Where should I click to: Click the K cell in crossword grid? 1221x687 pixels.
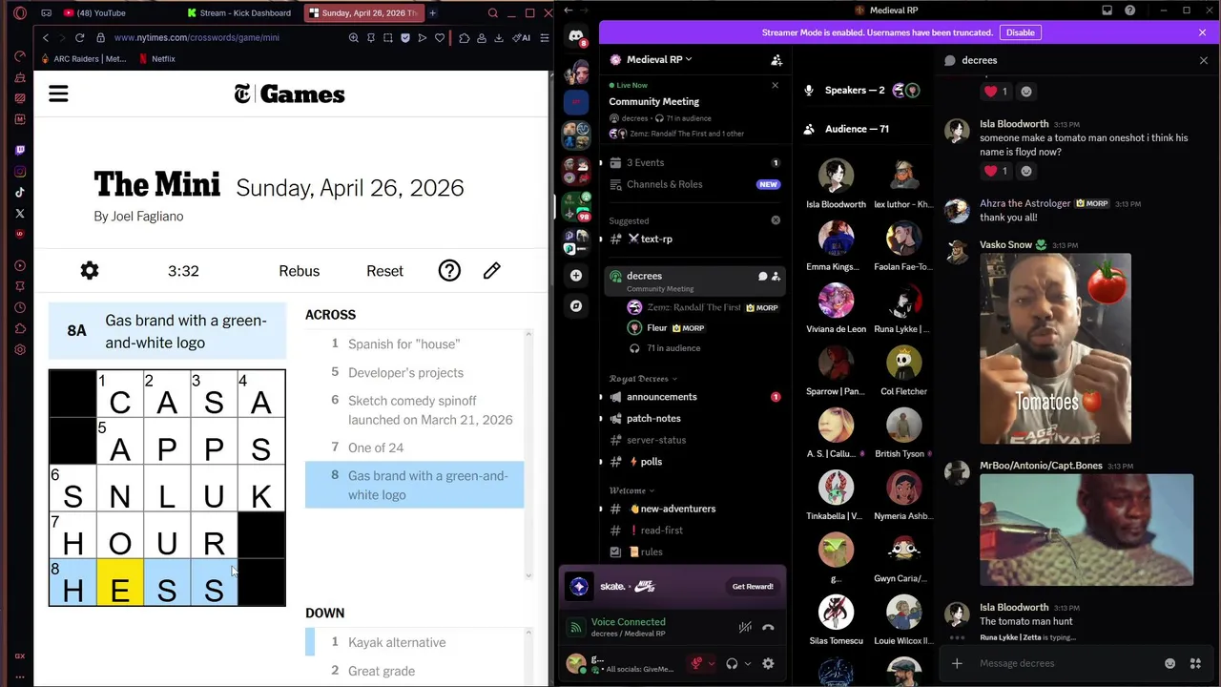click(x=261, y=489)
